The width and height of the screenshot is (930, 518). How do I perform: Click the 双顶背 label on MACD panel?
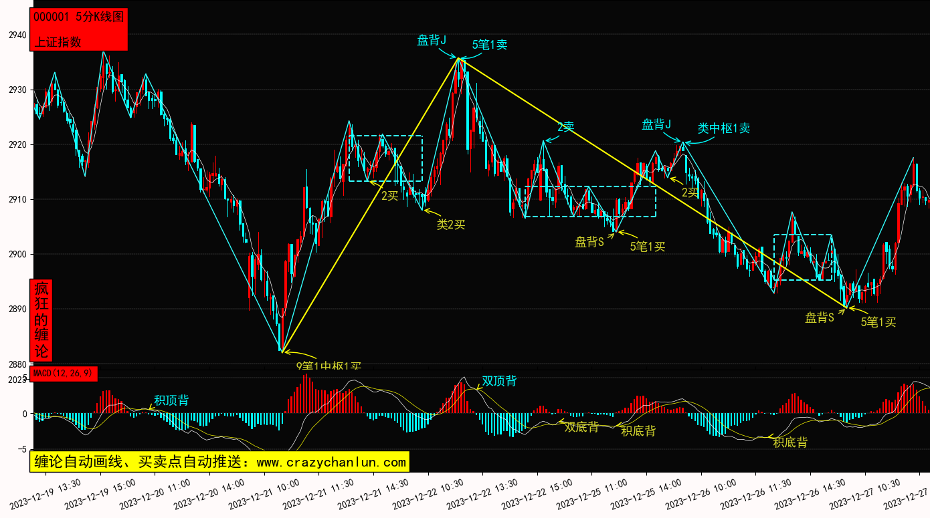pyautogui.click(x=499, y=381)
